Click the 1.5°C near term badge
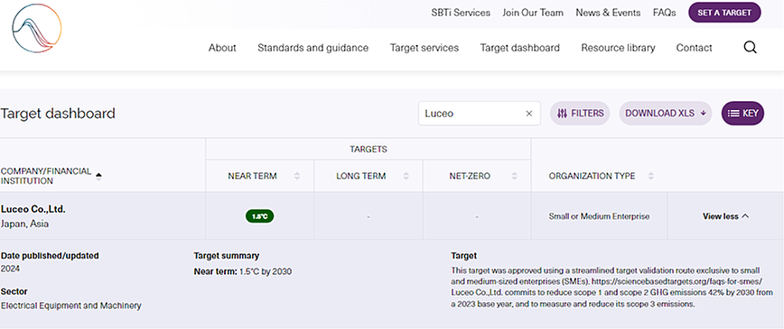784x329 pixels. (x=259, y=216)
